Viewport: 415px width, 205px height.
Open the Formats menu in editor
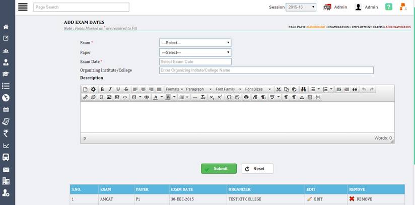tap(174, 89)
